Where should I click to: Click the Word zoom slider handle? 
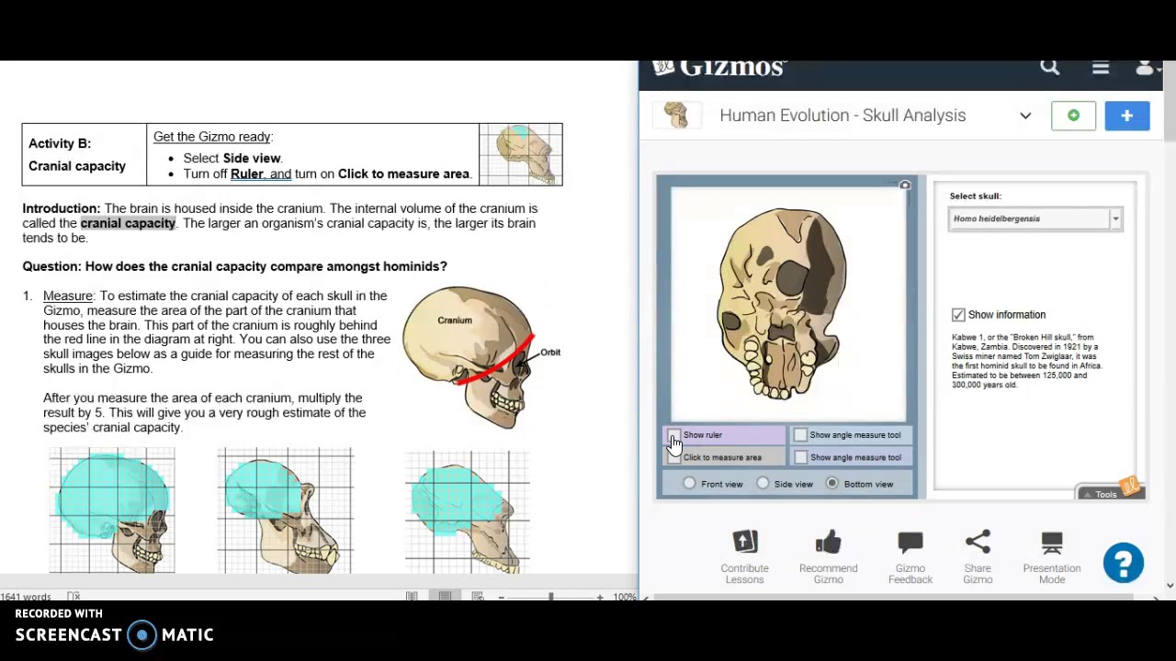550,597
